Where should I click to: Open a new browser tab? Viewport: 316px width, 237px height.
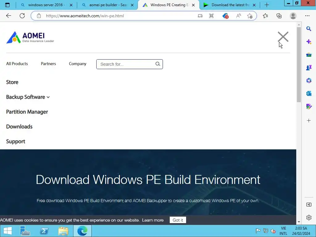[x=267, y=5]
